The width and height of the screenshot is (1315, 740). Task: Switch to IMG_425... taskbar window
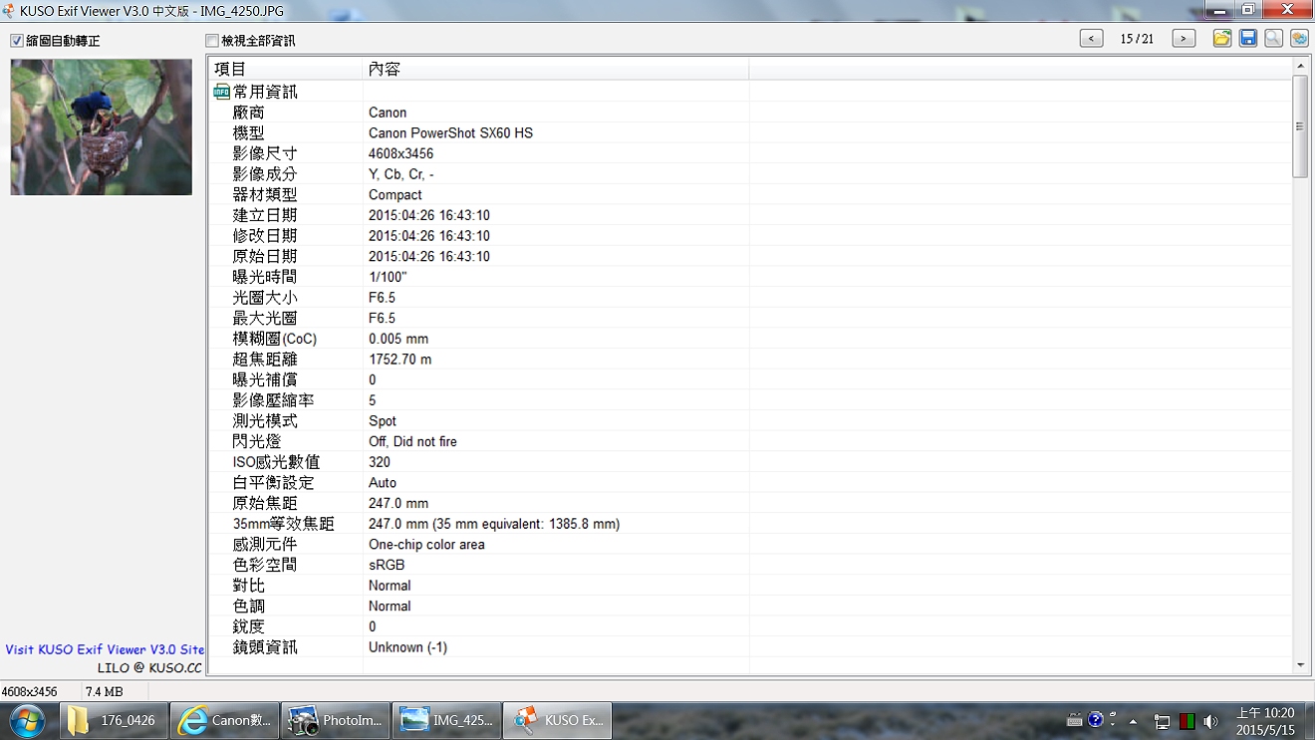tap(446, 720)
